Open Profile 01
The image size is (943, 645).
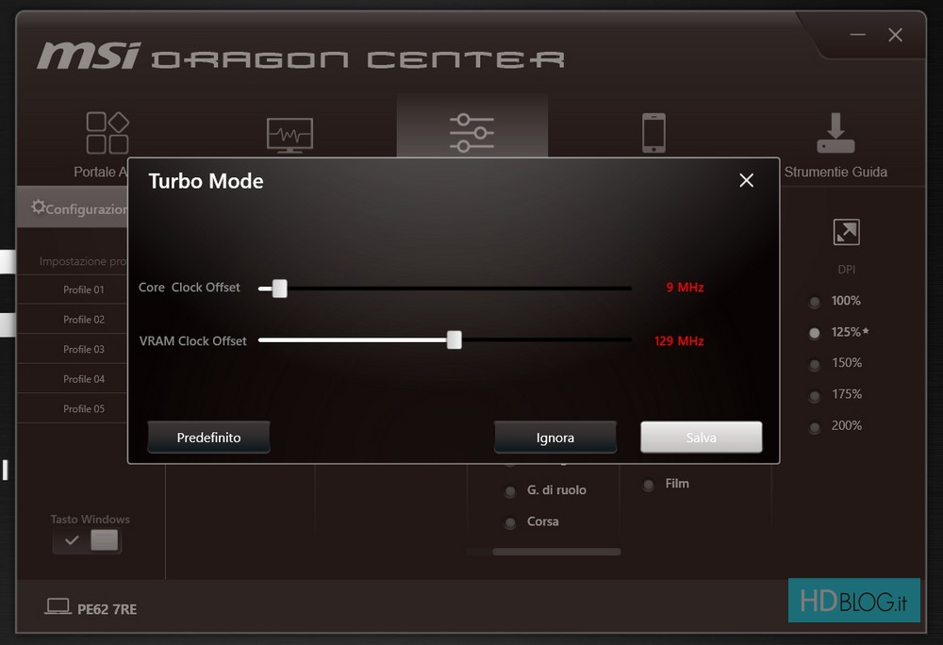(x=84, y=289)
